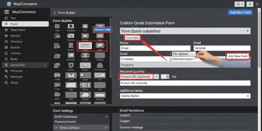
Task: Expand the Usctaclitter sidebar group
Action: pos(25,65)
